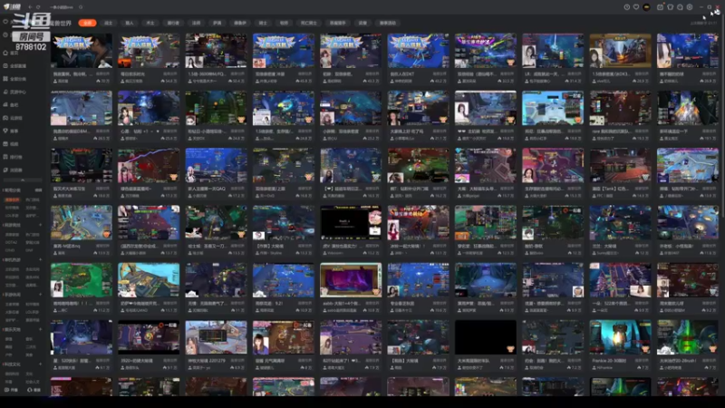Click the Douyu logo in the title bar
725x408 pixels.
coord(12,7)
